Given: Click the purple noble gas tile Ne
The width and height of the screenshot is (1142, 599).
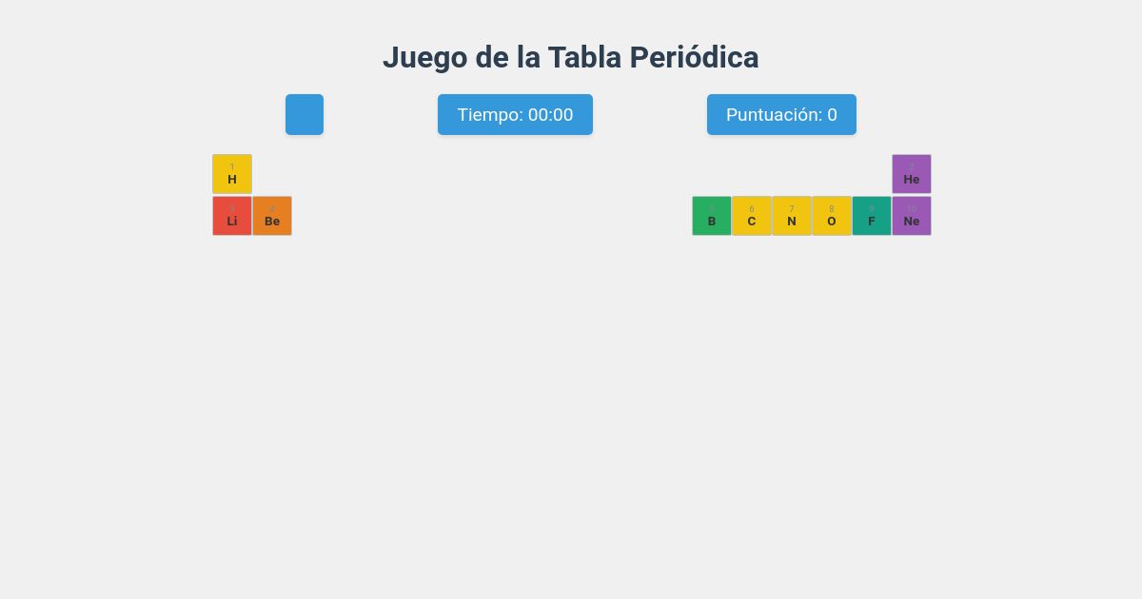Looking at the screenshot, I should click(912, 216).
